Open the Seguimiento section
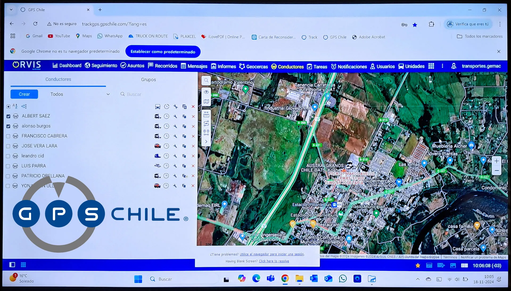Image resolution: width=511 pixels, height=291 pixels. point(101,65)
